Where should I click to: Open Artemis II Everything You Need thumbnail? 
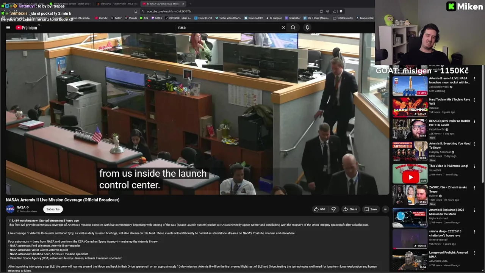[x=410, y=151]
